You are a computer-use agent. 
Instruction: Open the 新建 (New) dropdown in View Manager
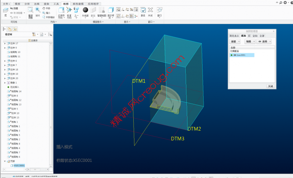235,42
